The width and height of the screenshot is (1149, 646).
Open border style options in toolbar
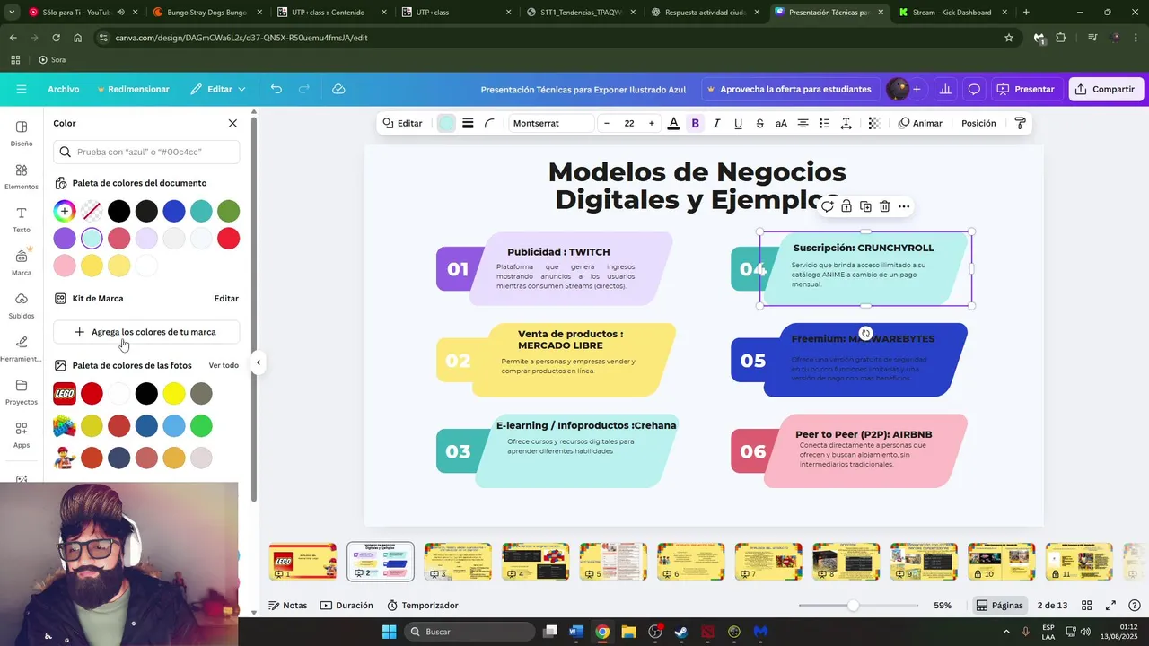coord(468,123)
